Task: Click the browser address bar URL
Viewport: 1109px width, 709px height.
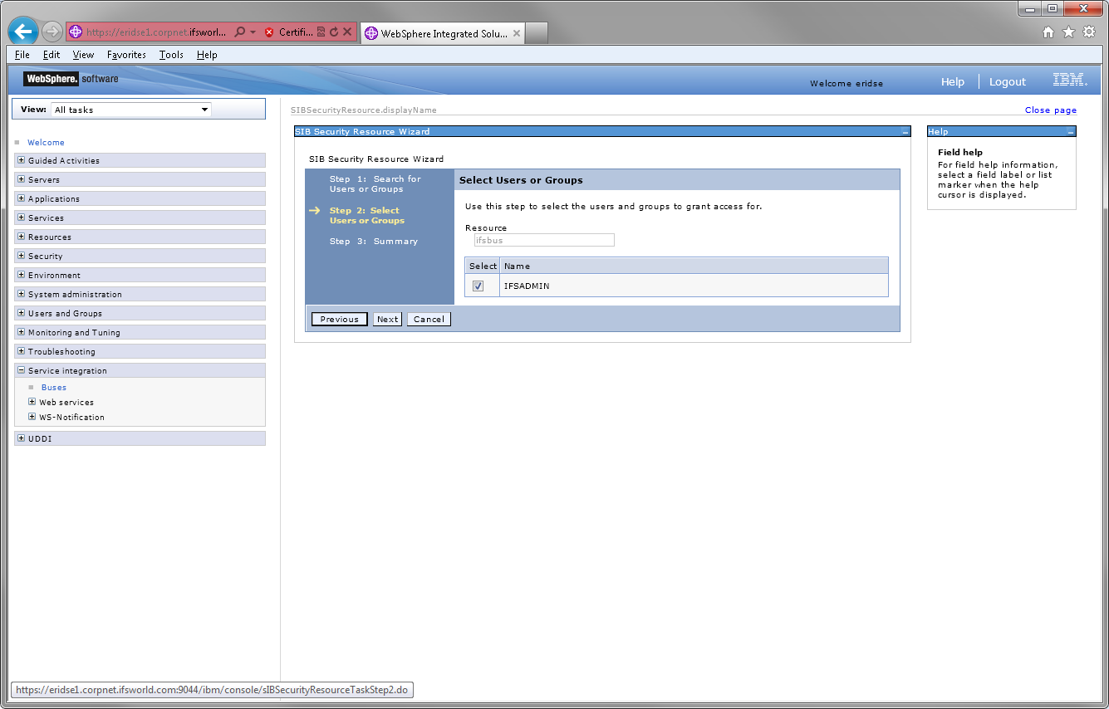Action: [x=156, y=32]
